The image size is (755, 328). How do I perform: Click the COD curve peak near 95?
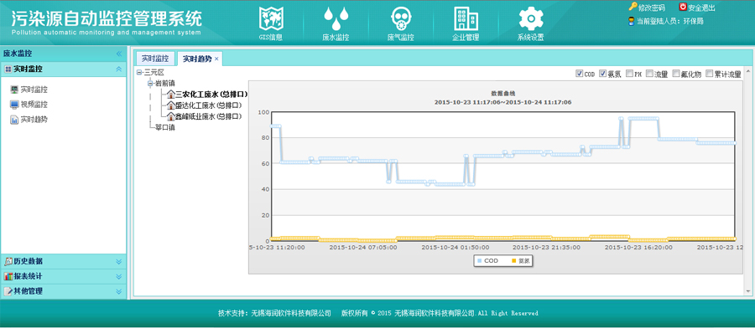tap(643, 118)
